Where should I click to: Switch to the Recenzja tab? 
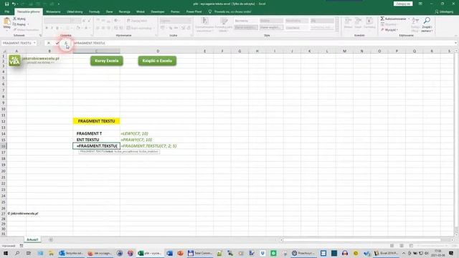click(124, 11)
